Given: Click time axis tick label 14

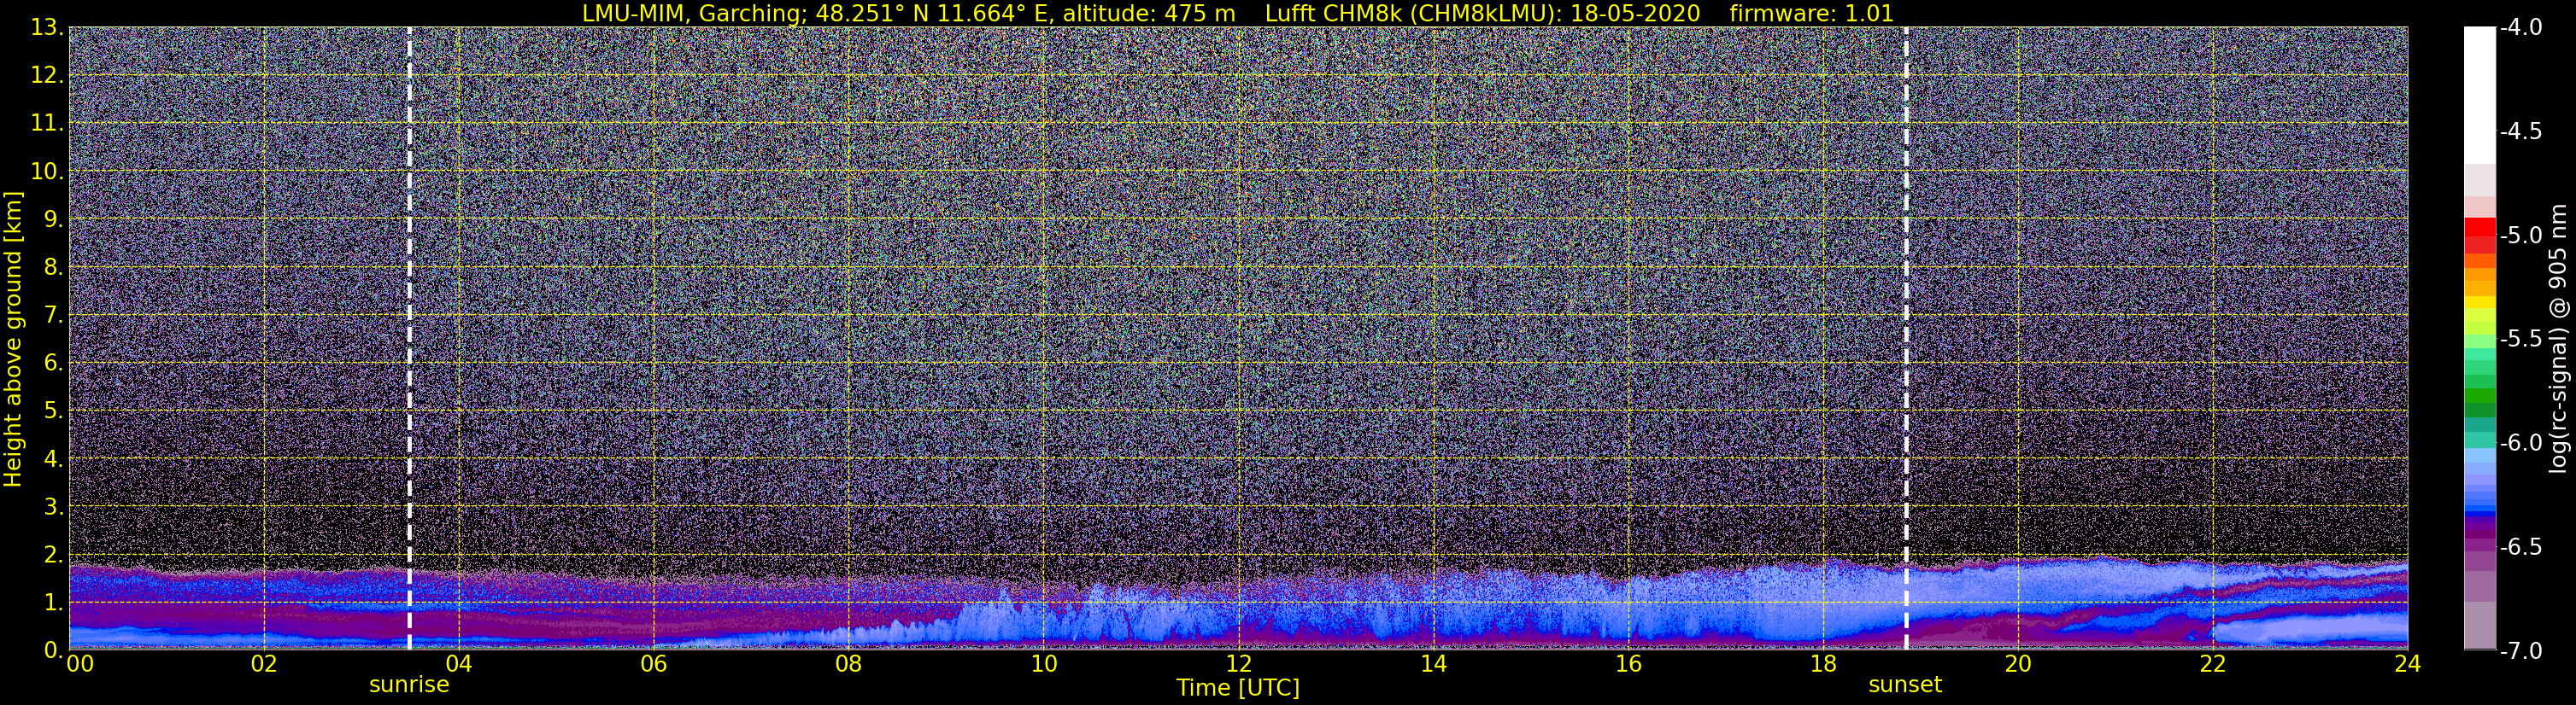Looking at the screenshot, I should pyautogui.click(x=1433, y=664).
